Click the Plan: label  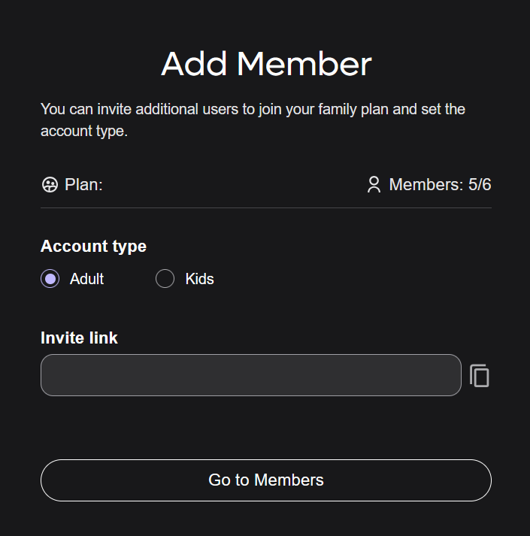[x=83, y=184]
